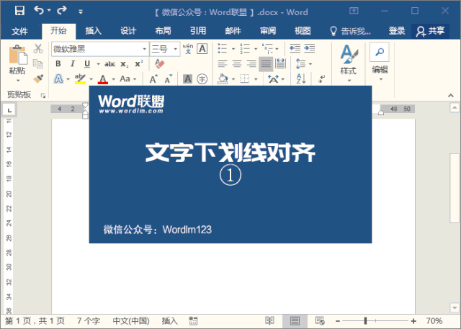Align text right

251,63
